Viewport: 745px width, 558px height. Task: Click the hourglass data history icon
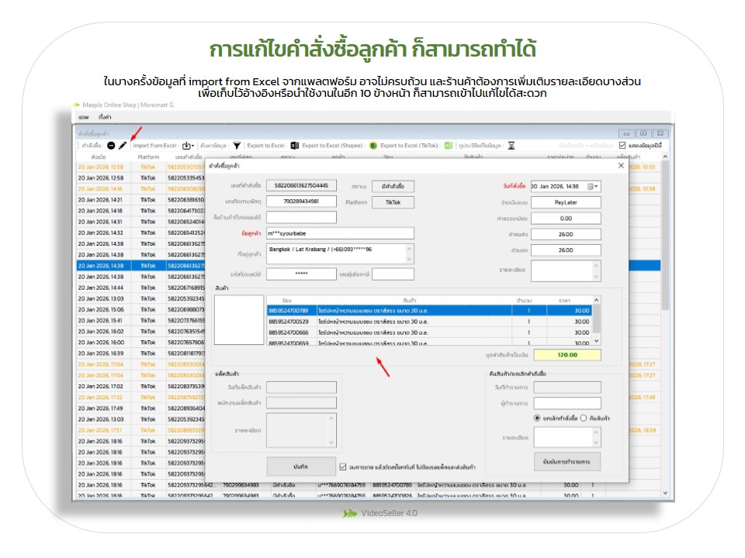pyautogui.click(x=511, y=145)
